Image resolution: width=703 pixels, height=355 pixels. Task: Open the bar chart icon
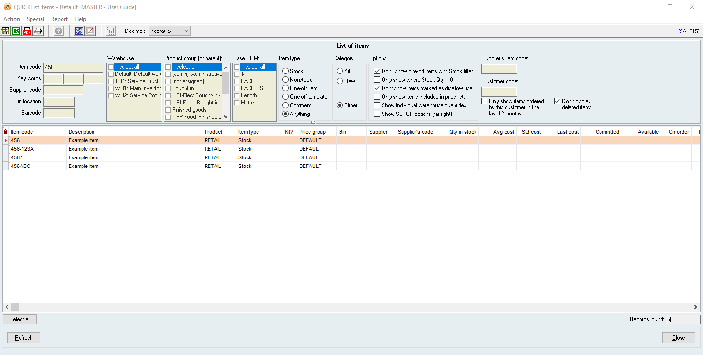coord(111,31)
